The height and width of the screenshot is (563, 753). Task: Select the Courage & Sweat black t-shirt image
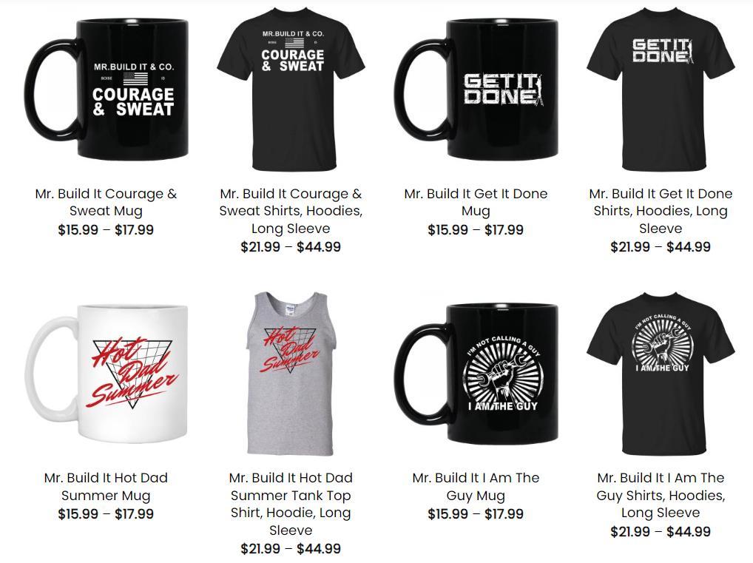(x=291, y=90)
